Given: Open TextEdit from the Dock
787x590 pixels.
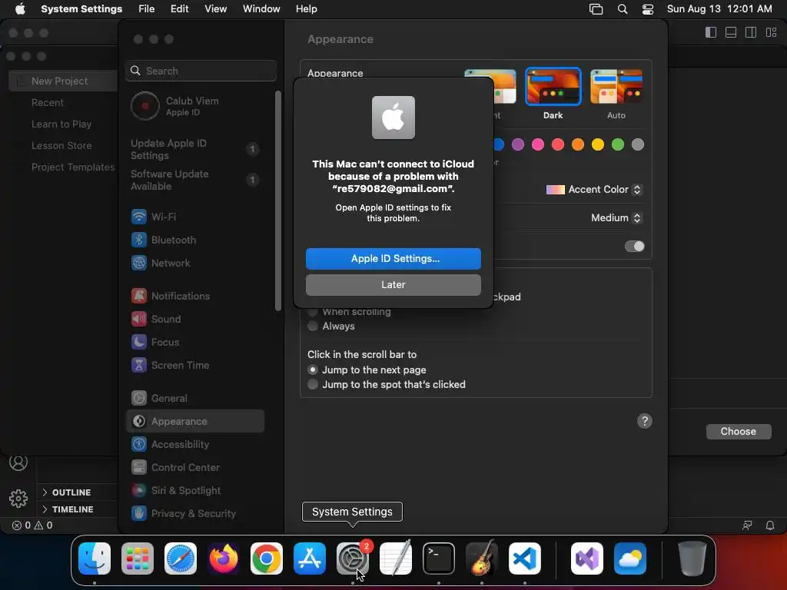Looking at the screenshot, I should [x=396, y=559].
